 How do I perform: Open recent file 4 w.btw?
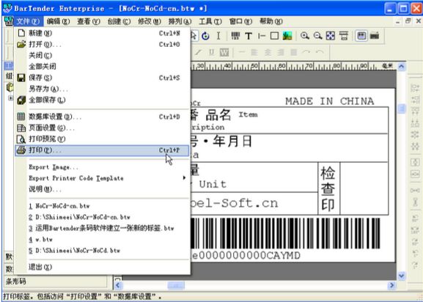click(x=103, y=240)
